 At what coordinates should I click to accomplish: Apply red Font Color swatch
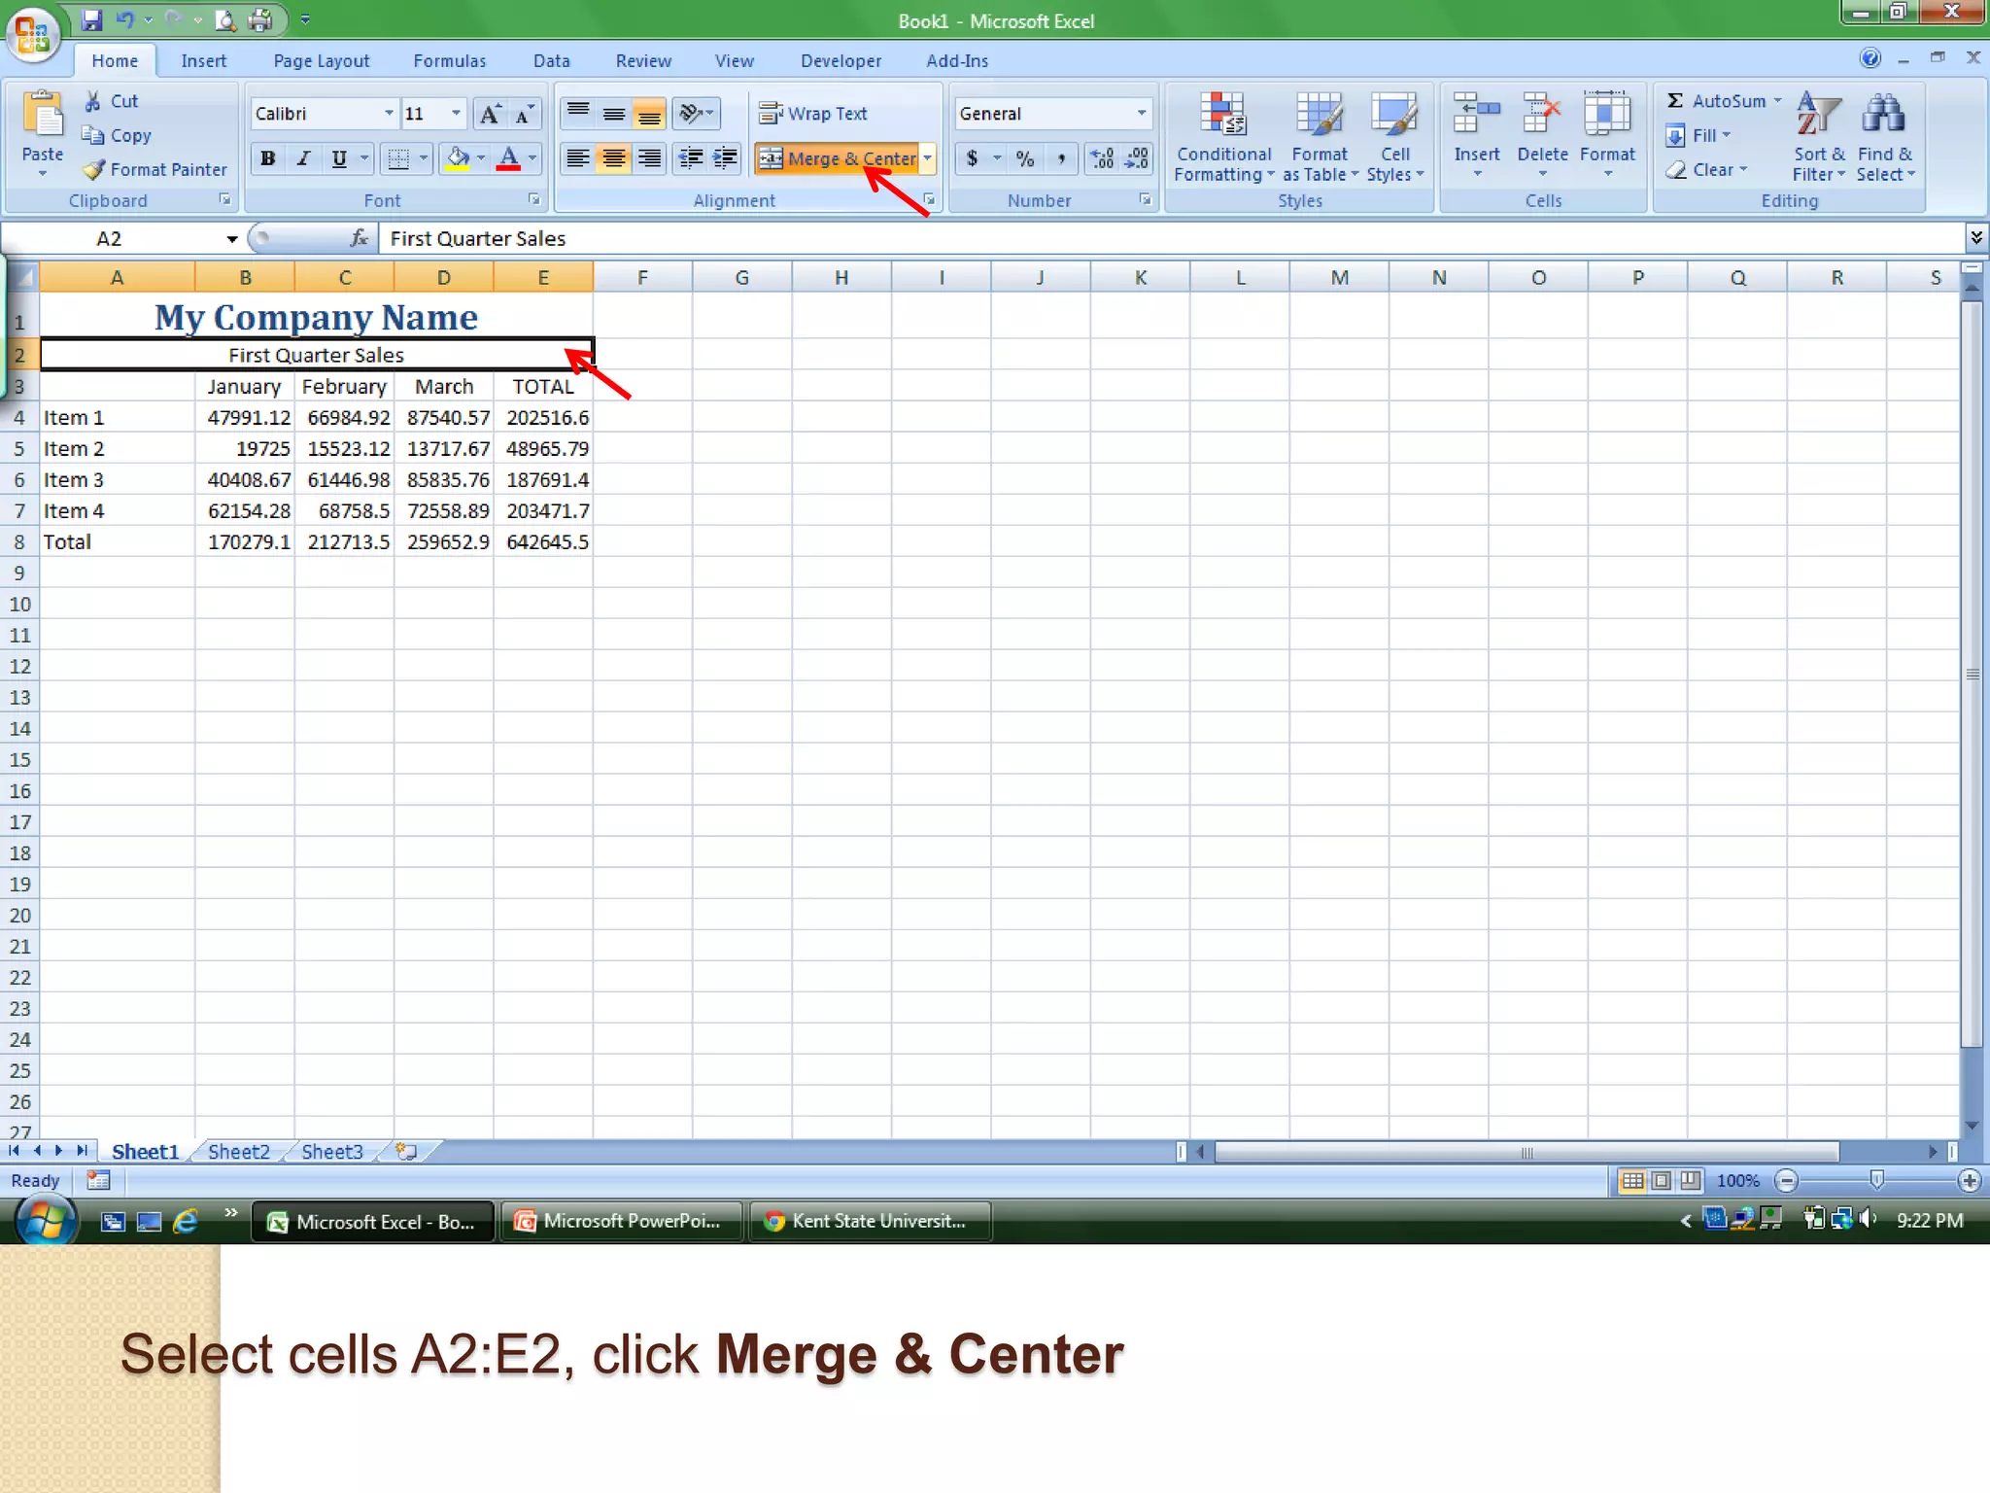click(x=508, y=158)
